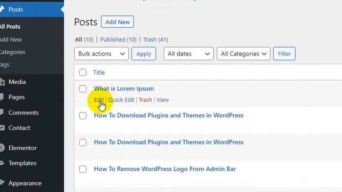Click the Elementor logo icon

click(x=2, y=148)
